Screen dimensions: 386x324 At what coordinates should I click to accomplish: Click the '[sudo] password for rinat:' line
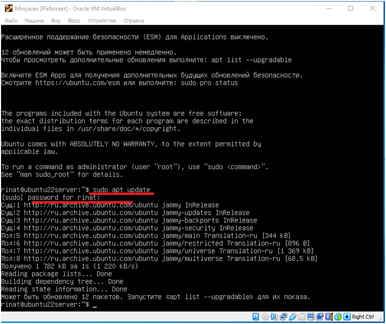(51, 197)
